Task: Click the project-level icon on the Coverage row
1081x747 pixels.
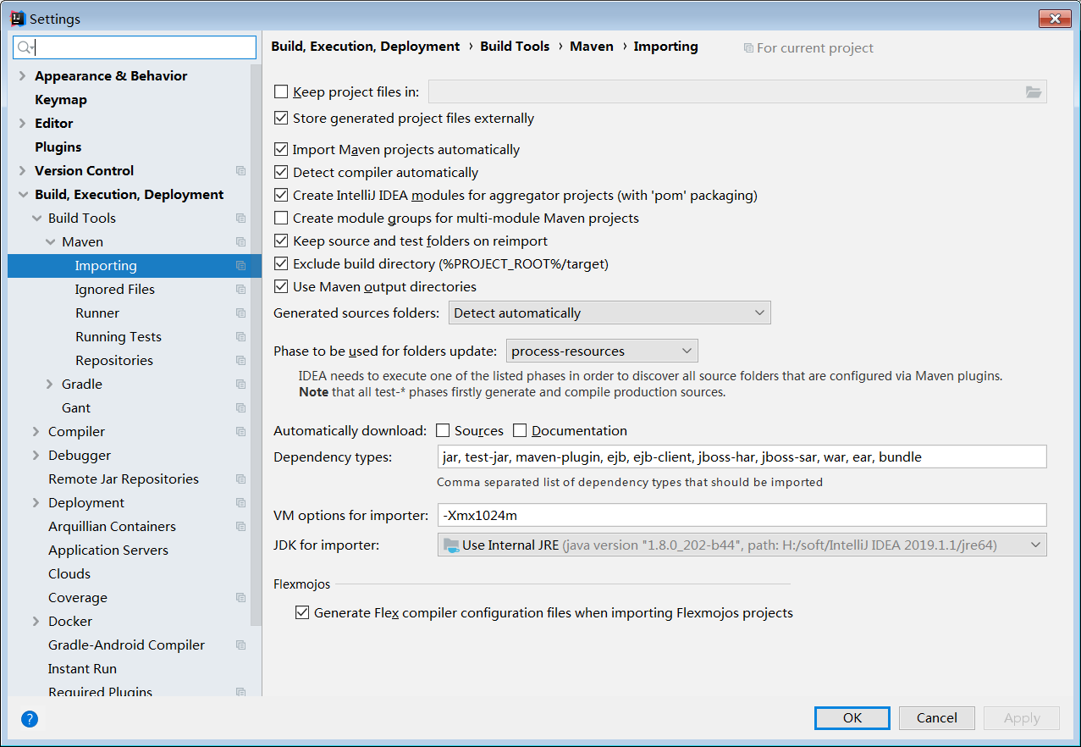Action: pyautogui.click(x=241, y=598)
